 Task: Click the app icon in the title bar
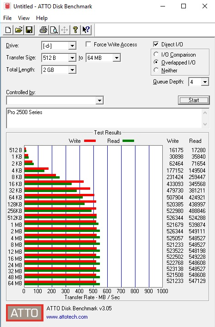[7, 6]
